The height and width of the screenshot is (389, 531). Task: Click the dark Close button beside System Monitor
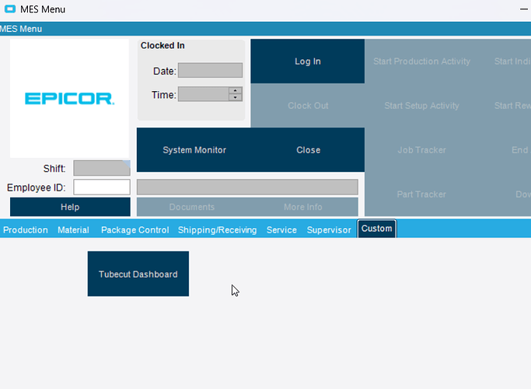click(308, 150)
